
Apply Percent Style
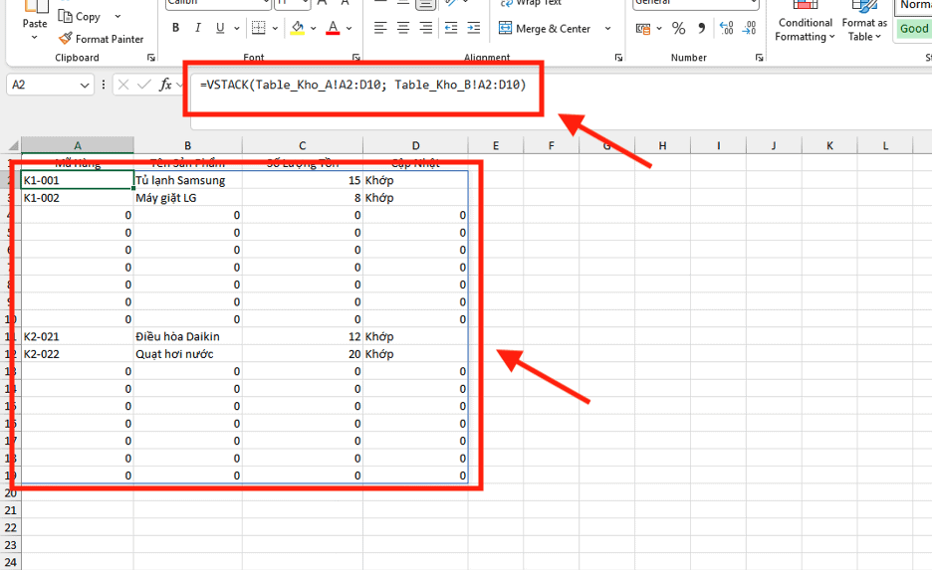(678, 29)
